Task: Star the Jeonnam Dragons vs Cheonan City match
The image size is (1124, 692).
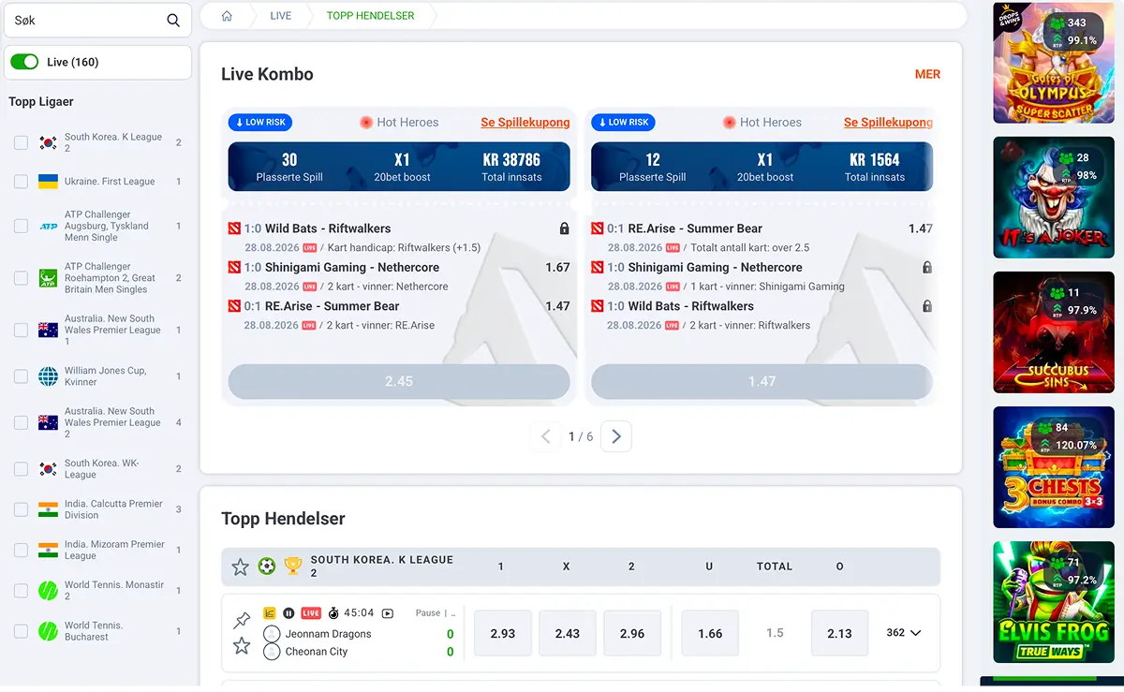Action: 242,645
